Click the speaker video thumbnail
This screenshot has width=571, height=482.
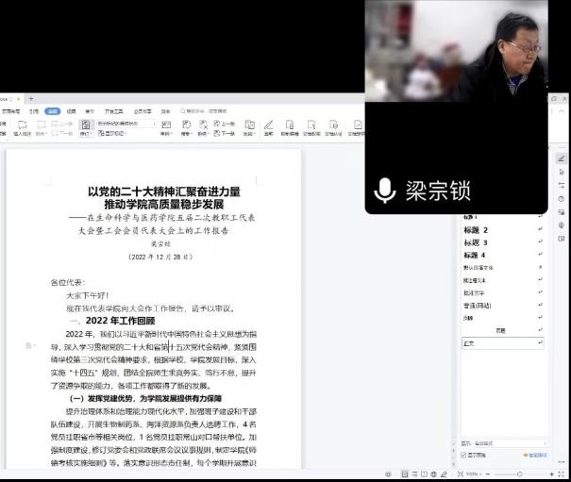456,51
